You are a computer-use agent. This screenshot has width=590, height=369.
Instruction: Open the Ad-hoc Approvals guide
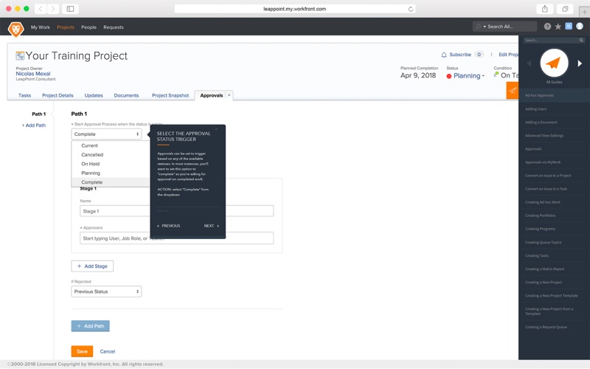point(554,95)
